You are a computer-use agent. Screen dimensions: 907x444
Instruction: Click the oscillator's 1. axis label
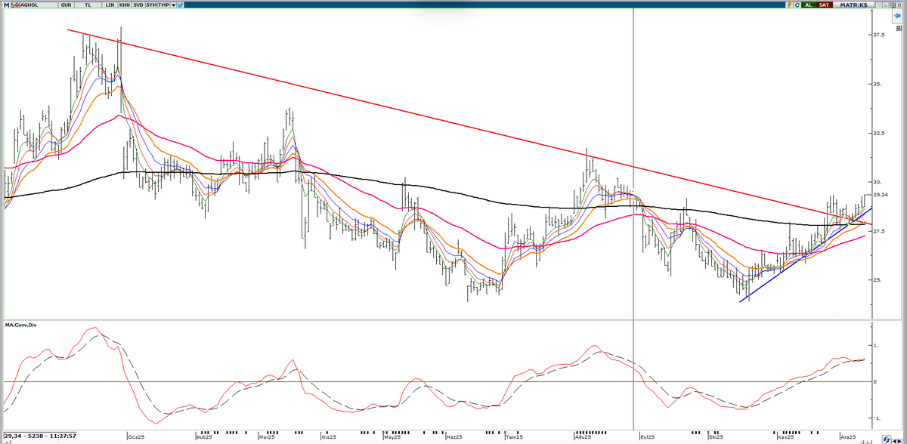click(x=878, y=346)
